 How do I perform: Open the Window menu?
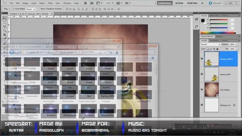67,3
